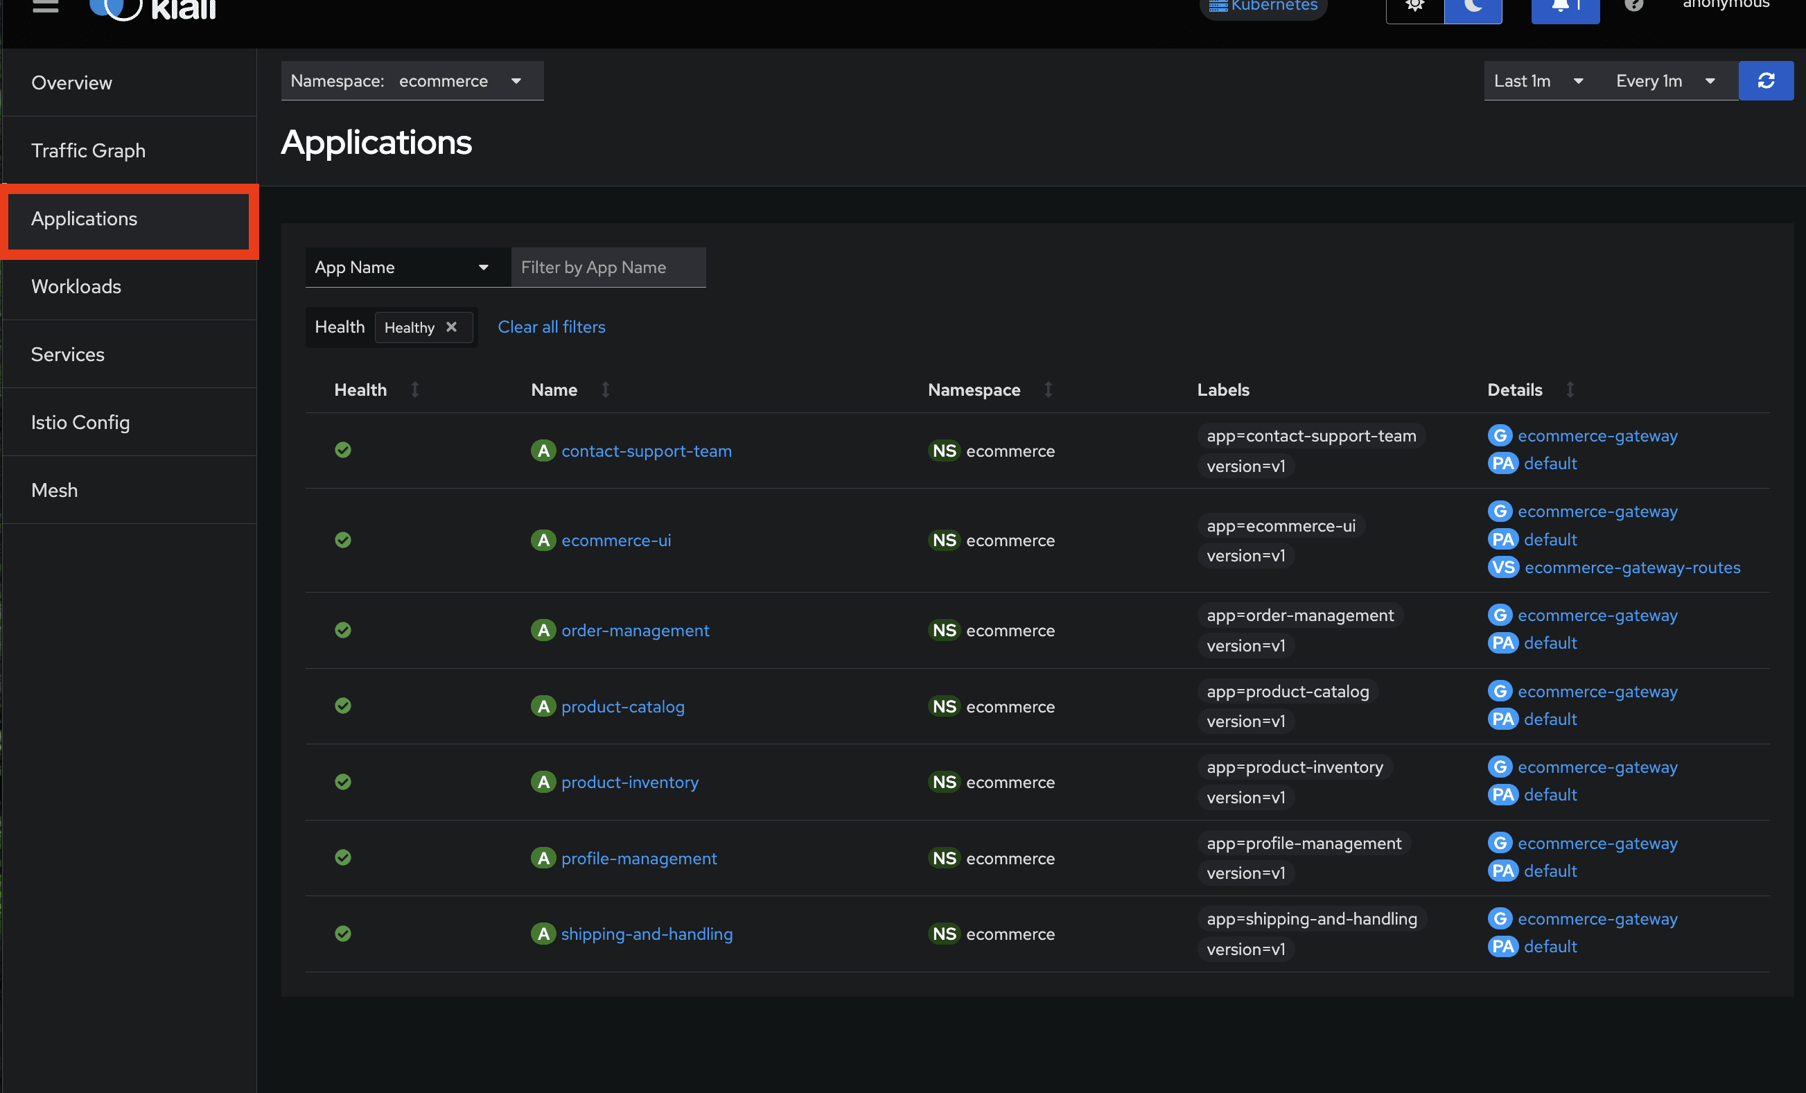This screenshot has width=1806, height=1093.
Task: Open the ecommerce-gateway-routes virtual service link
Action: click(x=1632, y=568)
